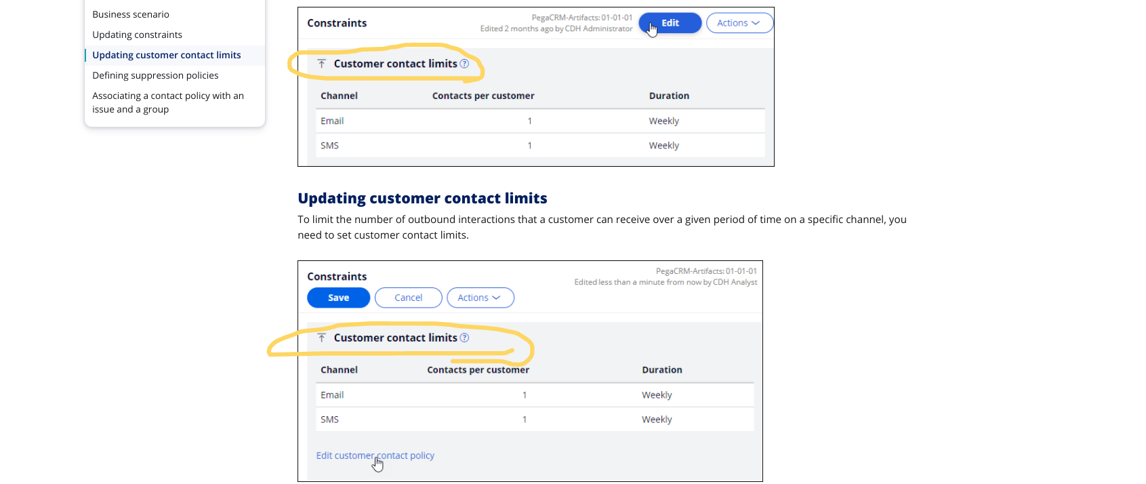Collapse the top Customer contact limits section
Screen dimensions: 1146x484
coord(322,64)
